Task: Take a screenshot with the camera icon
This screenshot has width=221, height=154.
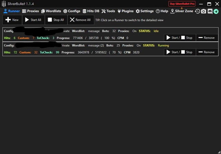Action: coord(203,11)
